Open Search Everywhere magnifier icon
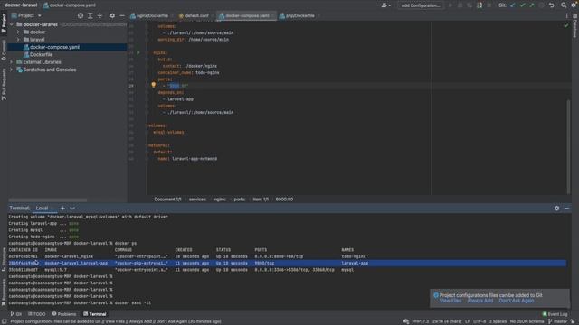The height and width of the screenshot is (325, 579). (564, 5)
